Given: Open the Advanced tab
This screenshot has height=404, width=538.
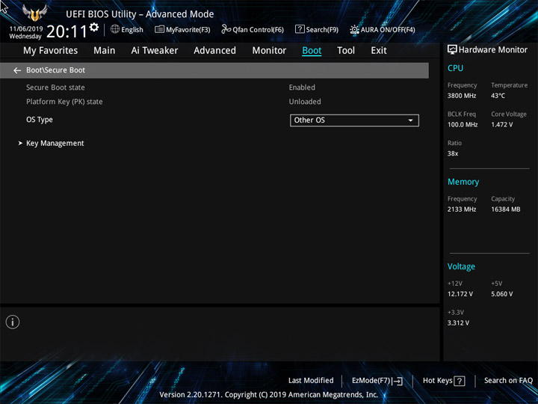Looking at the screenshot, I should [214, 51].
